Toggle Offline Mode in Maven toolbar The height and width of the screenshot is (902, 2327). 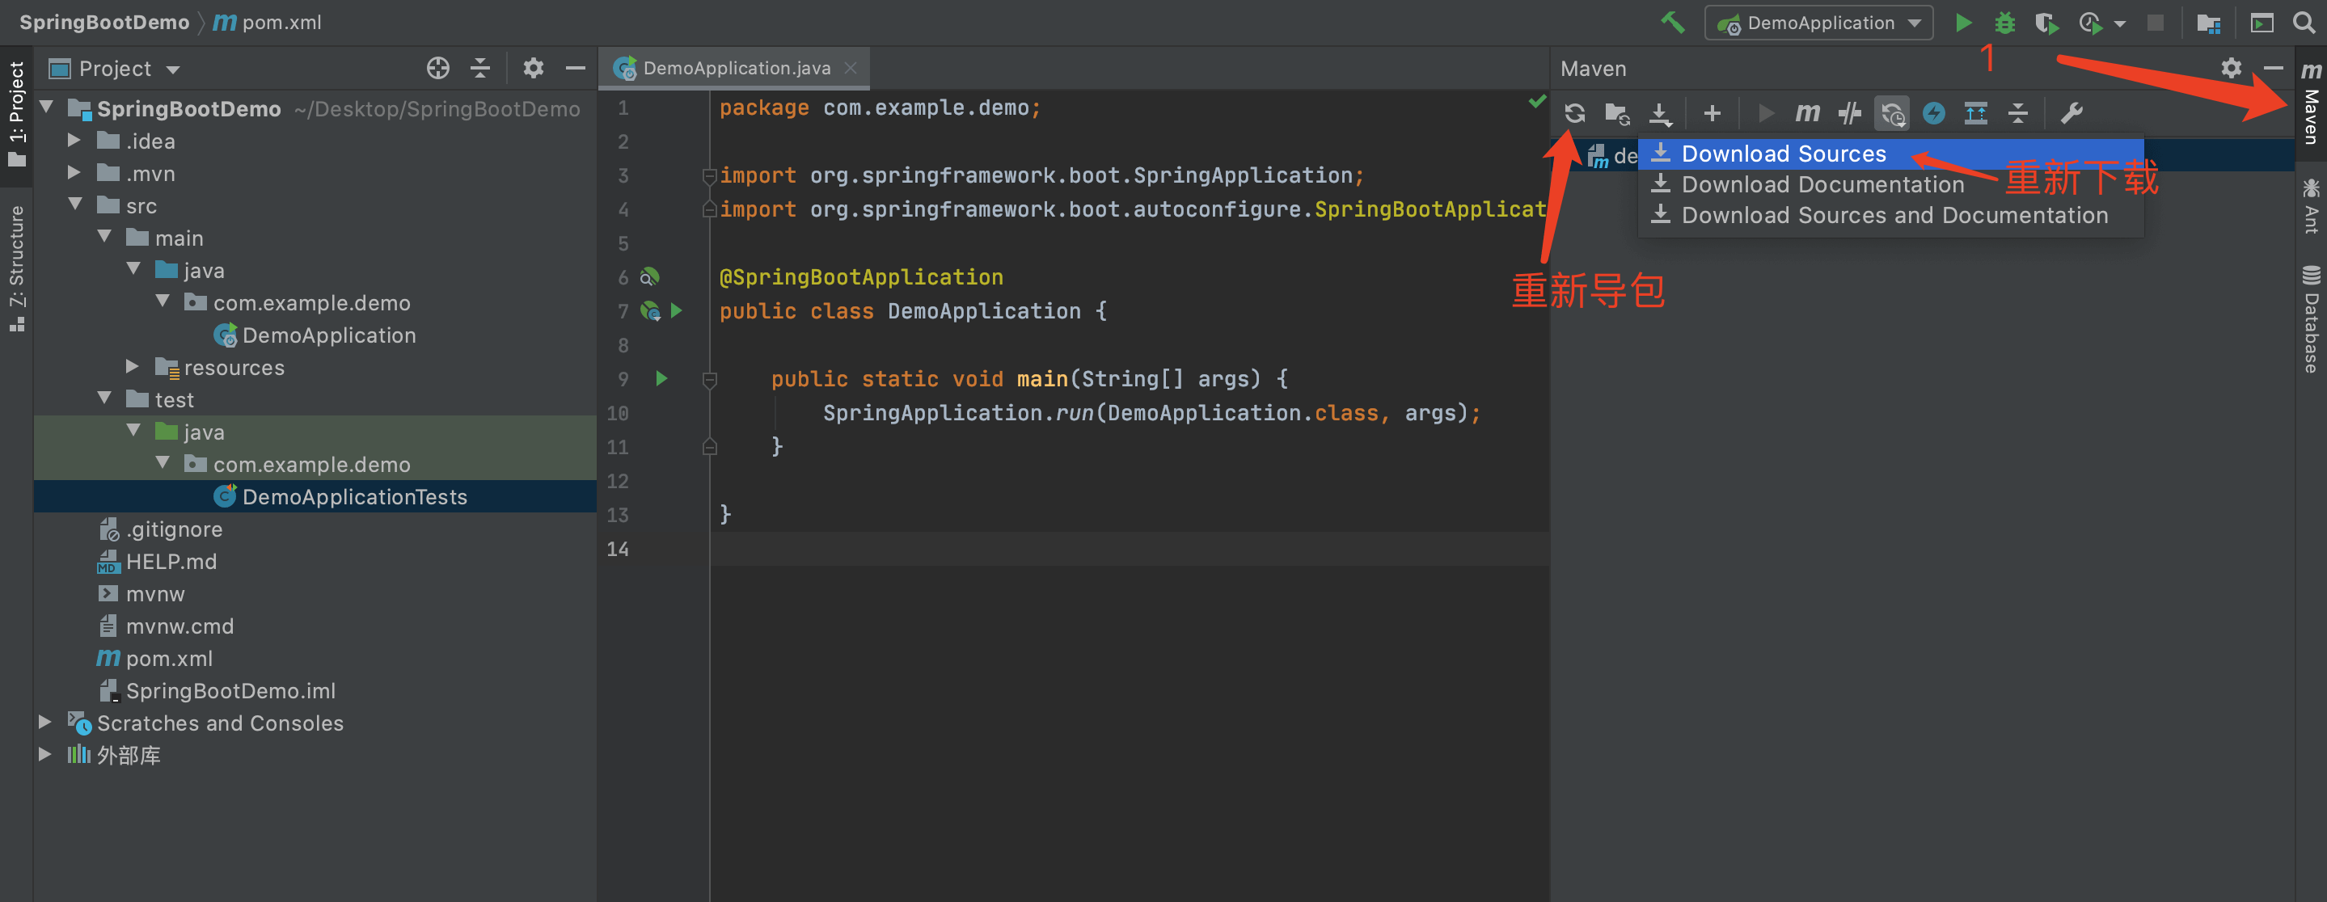[1849, 113]
